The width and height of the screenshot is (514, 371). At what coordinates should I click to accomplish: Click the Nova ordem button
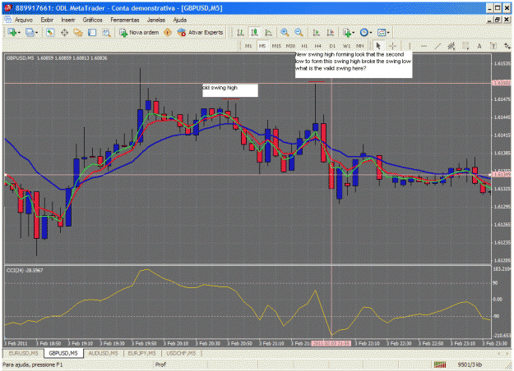(x=139, y=32)
